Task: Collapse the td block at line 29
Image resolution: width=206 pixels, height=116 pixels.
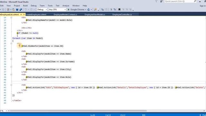Action: coord(11,51)
